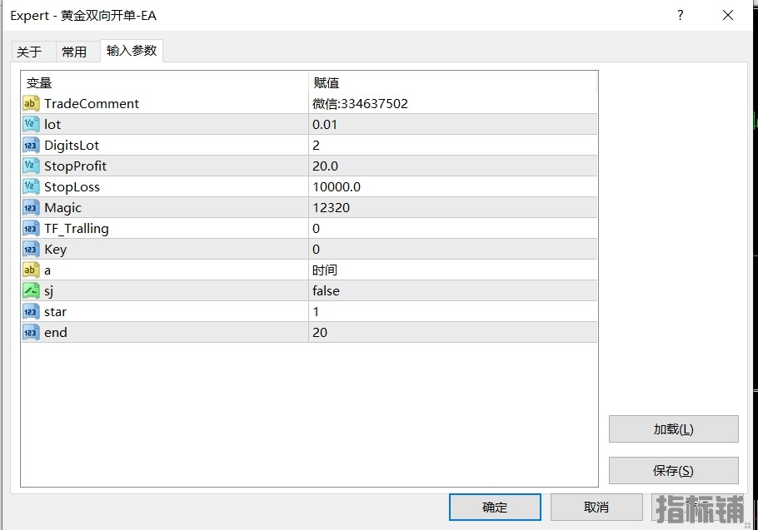Screen dimensions: 758x530
Task: Select the 输入参数 tab
Action: pos(132,51)
